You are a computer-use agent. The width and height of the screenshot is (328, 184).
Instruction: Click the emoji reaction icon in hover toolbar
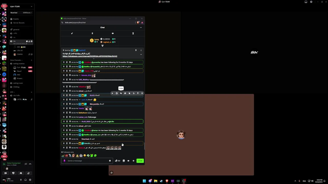[125, 93]
